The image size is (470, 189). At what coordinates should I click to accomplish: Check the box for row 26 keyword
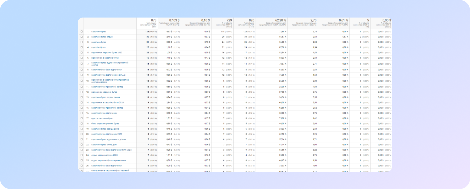click(81, 166)
